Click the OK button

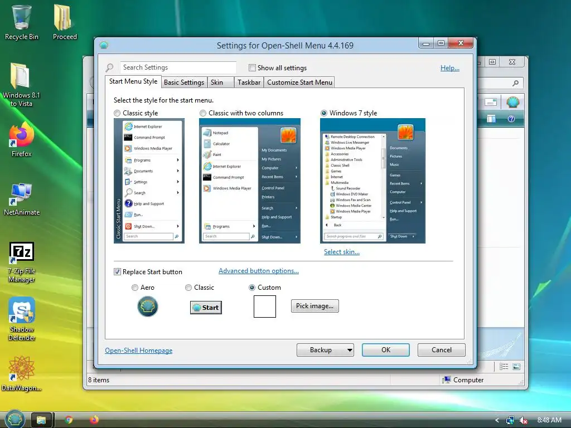coord(386,350)
